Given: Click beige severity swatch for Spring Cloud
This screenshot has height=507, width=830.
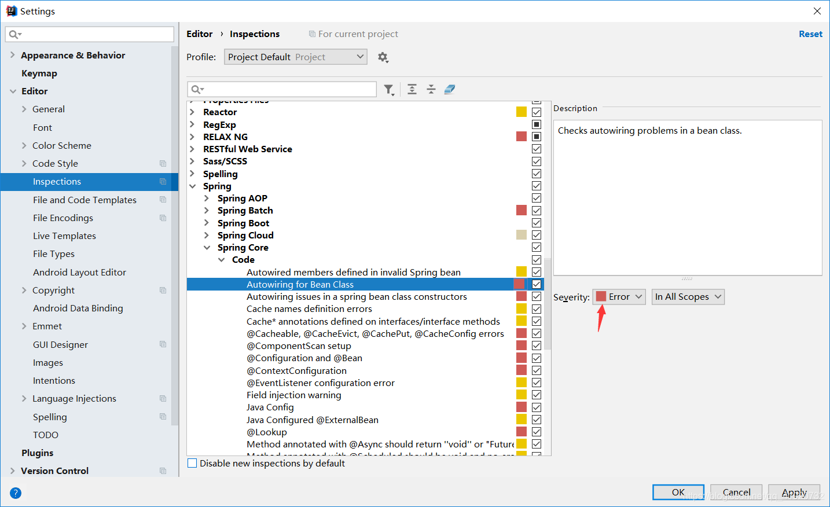Looking at the screenshot, I should pyautogui.click(x=521, y=235).
